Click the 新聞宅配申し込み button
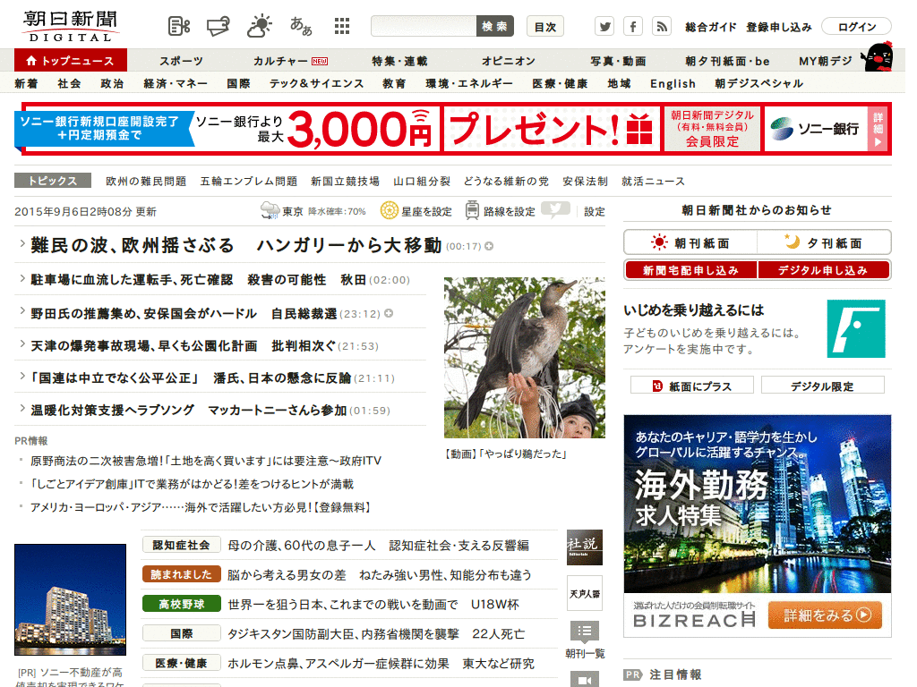Image resolution: width=917 pixels, height=687 pixels. (690, 270)
